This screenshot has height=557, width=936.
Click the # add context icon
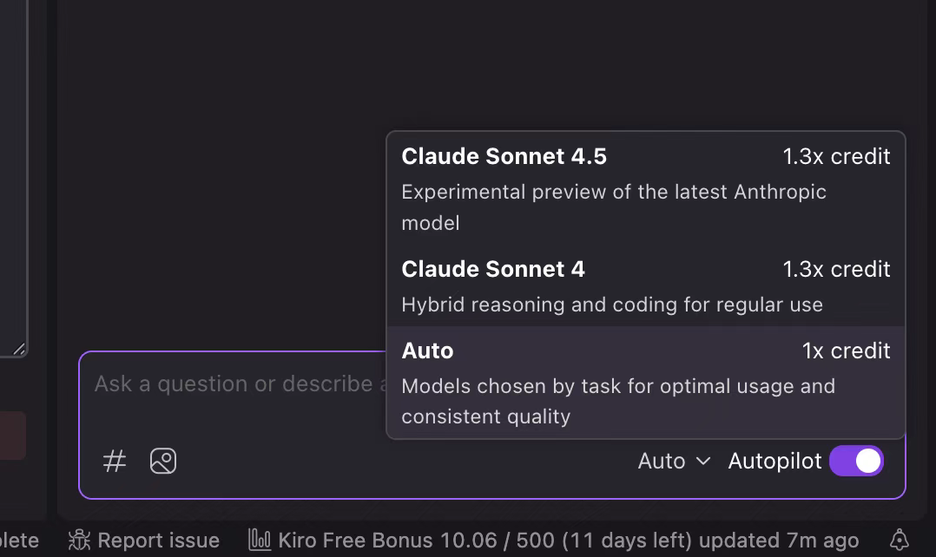tap(114, 461)
